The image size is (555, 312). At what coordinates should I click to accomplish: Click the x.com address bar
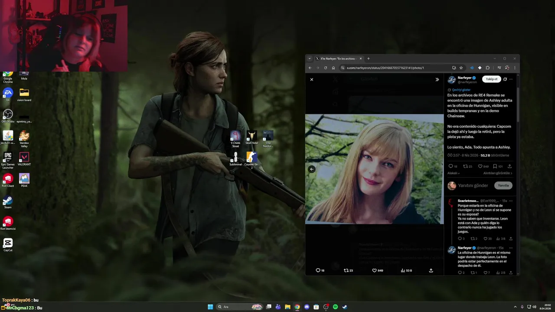click(x=397, y=68)
